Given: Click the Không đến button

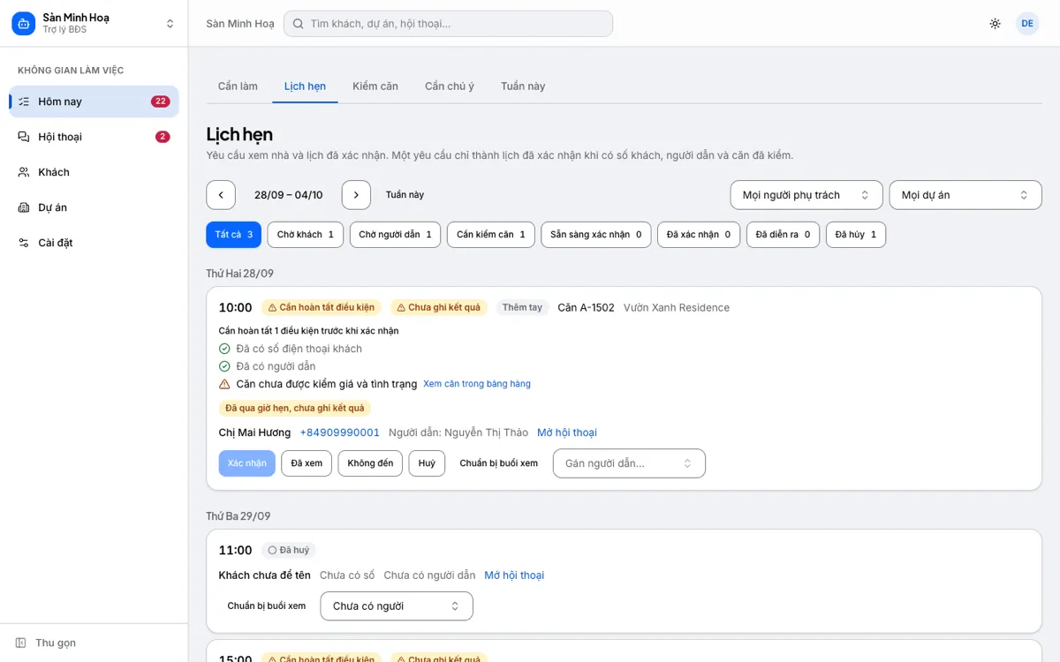Looking at the screenshot, I should click(x=370, y=463).
